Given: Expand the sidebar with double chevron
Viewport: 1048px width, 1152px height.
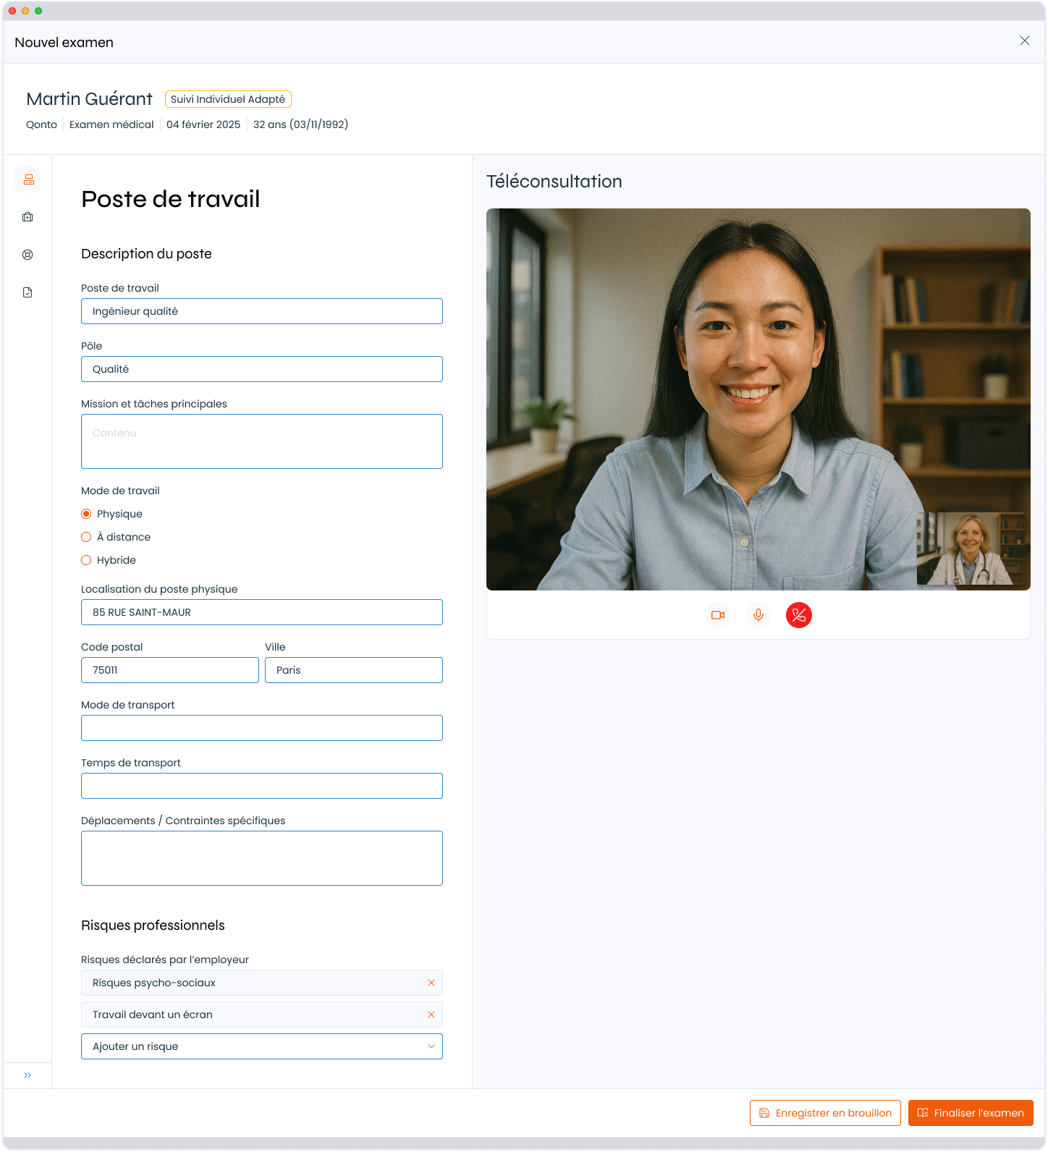Looking at the screenshot, I should [x=28, y=1075].
